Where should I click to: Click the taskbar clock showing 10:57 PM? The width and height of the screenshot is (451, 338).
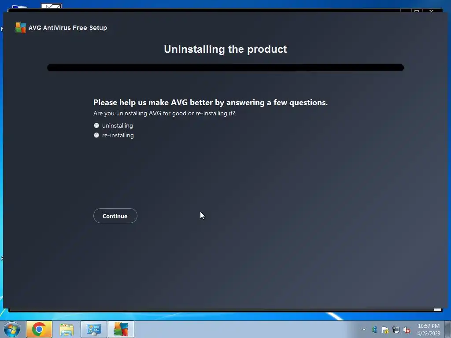coord(429,330)
